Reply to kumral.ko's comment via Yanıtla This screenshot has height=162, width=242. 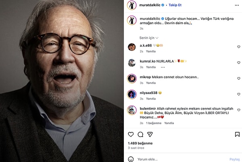[151, 67]
